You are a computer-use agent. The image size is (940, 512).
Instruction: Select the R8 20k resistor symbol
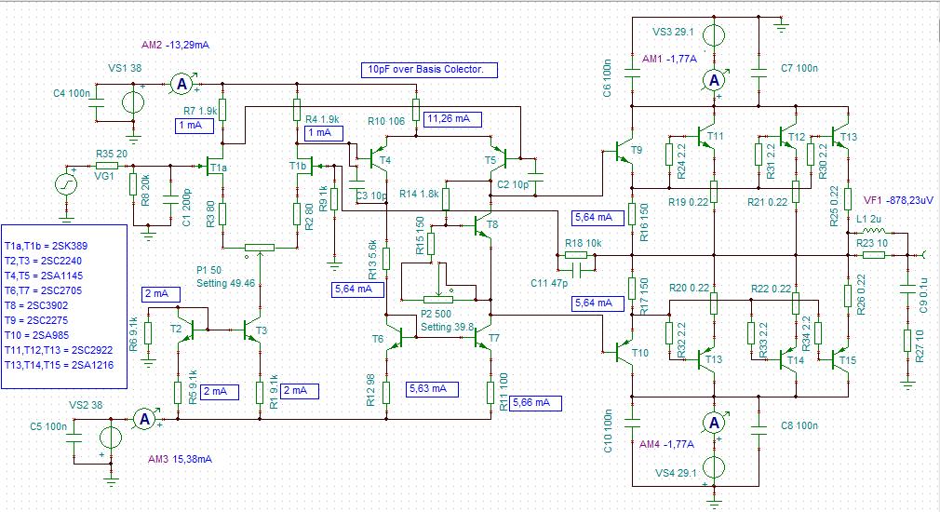[133, 184]
